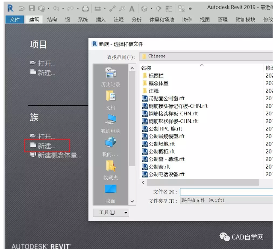Go to 我的电脑 in dialog sidebar
Image resolution: width=277 pixels, height=252 pixels.
coord(110,124)
